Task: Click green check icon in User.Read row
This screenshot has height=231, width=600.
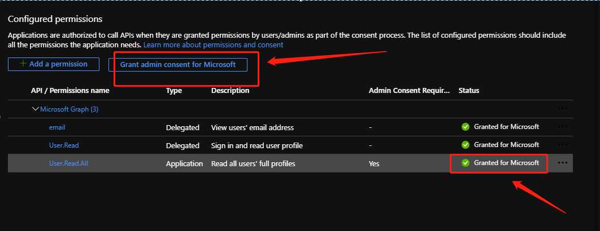Action: 466,145
